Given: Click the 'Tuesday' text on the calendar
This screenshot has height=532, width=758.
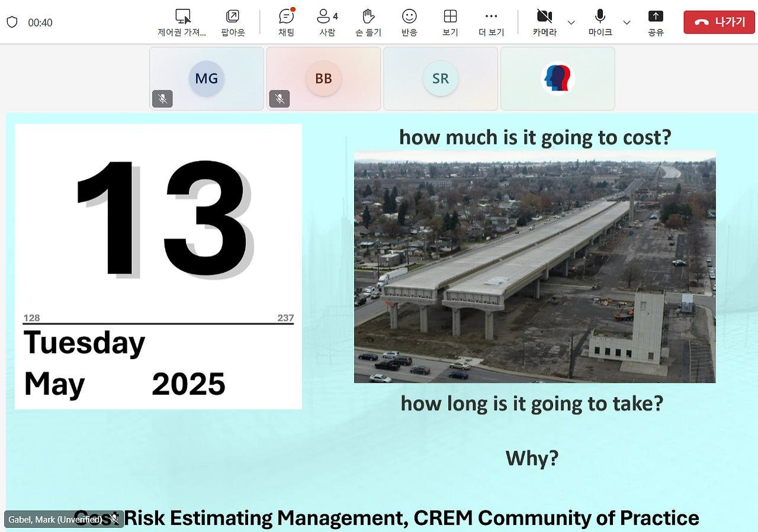Looking at the screenshot, I should tap(84, 343).
